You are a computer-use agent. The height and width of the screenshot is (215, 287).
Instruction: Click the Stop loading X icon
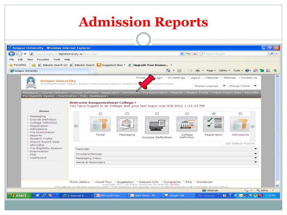(x=195, y=54)
